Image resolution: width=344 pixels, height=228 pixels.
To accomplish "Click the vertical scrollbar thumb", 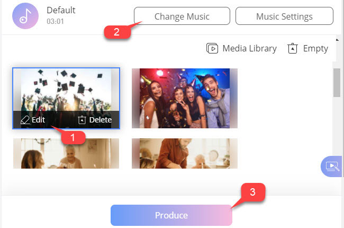I will point(337,83).
